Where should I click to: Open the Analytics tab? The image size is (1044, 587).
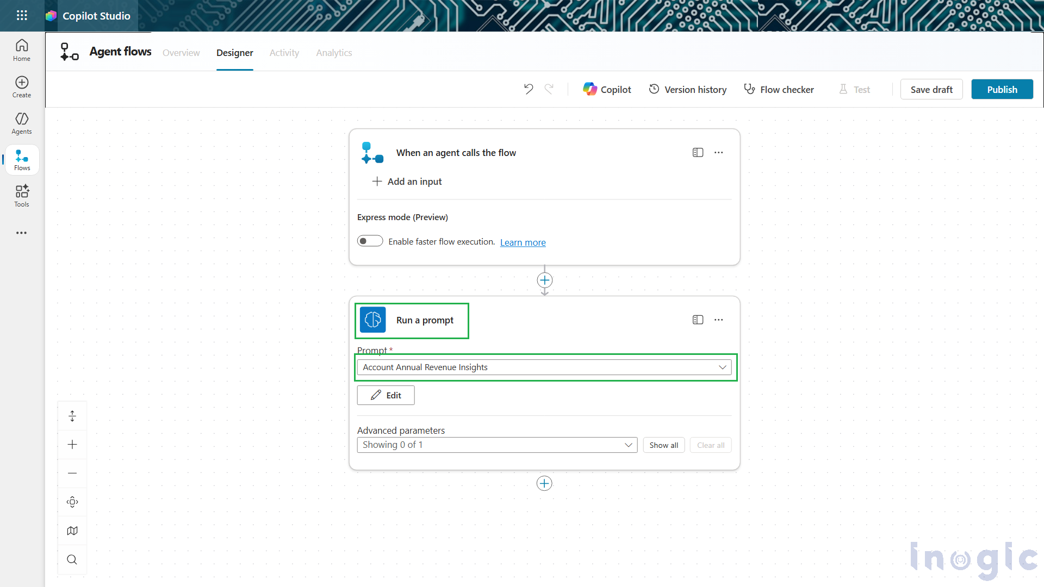click(x=333, y=53)
